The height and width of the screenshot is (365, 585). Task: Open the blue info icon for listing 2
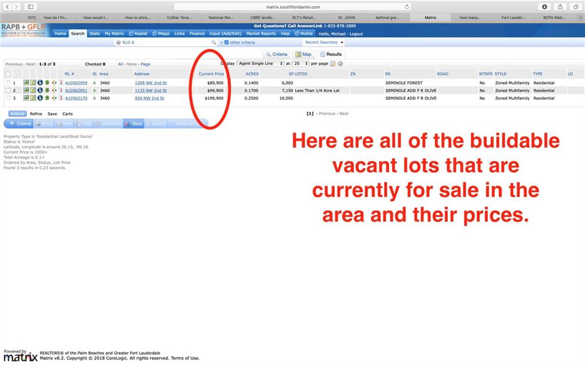[x=40, y=91]
